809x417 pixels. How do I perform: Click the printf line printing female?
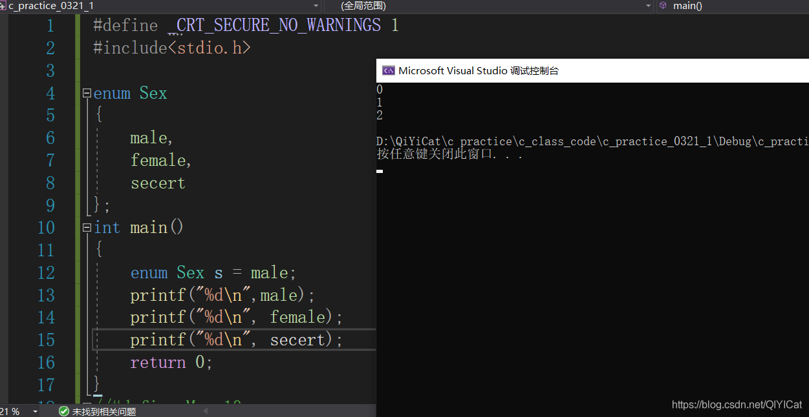pos(237,318)
